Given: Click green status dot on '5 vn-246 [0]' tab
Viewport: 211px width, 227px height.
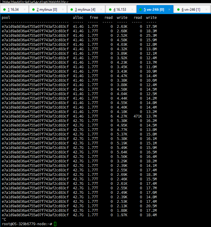Looking at the screenshot, I should (140, 10).
